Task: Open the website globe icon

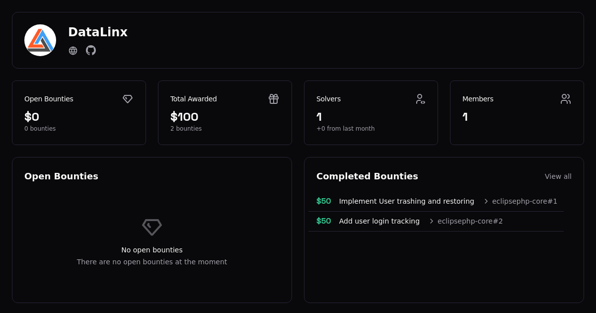Action: 73,51
